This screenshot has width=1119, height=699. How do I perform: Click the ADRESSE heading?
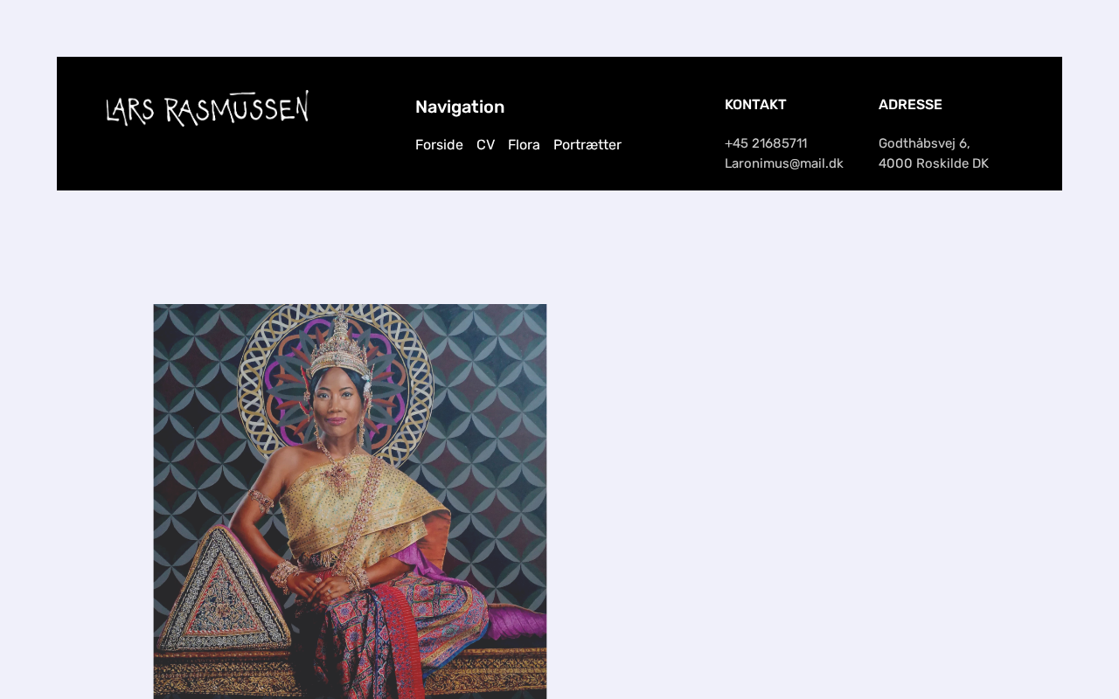pyautogui.click(x=910, y=105)
